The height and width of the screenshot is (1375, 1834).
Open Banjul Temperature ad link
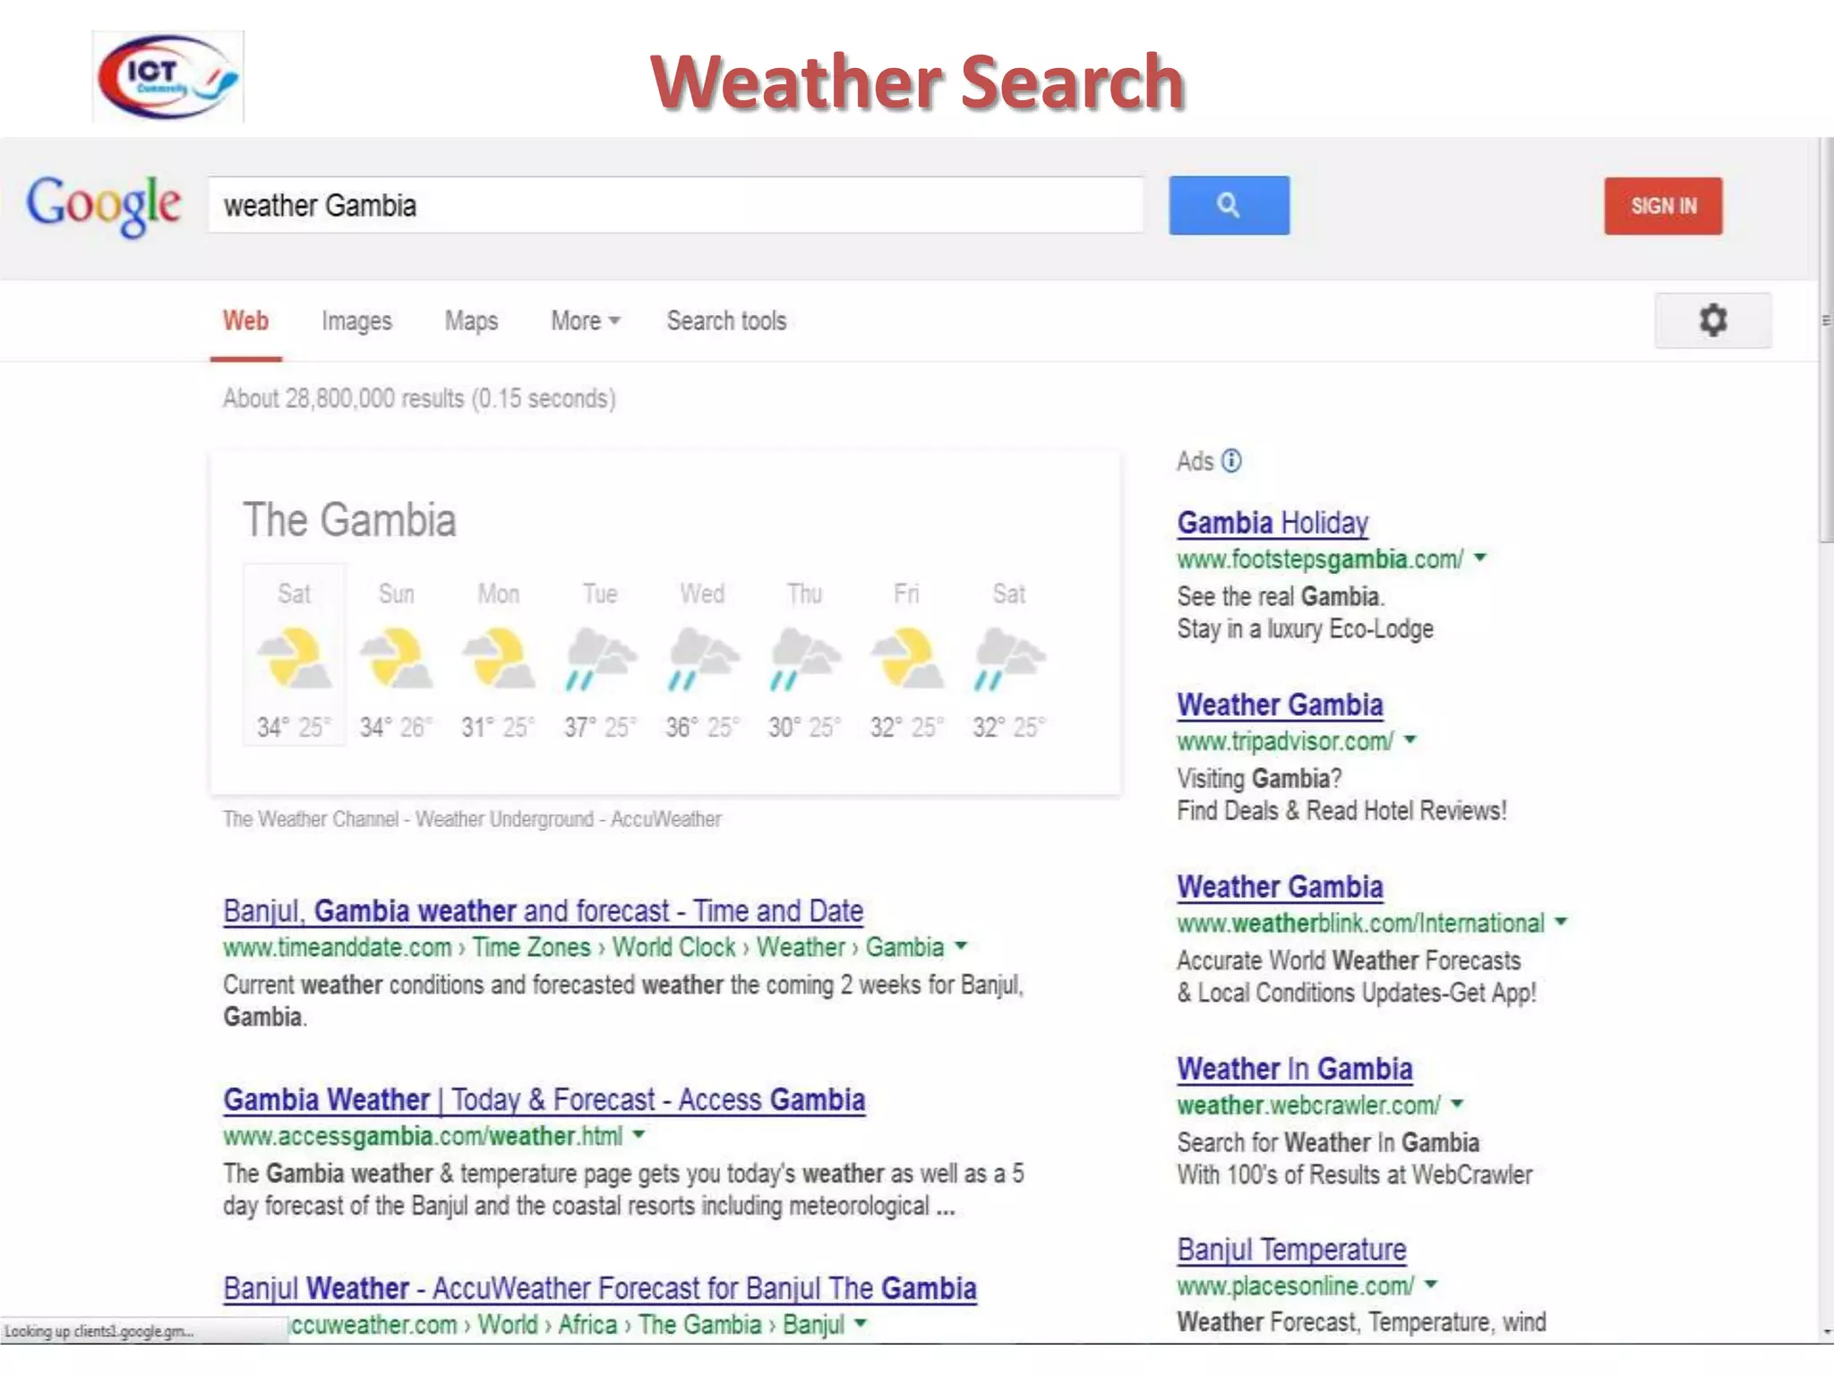[1291, 1250]
